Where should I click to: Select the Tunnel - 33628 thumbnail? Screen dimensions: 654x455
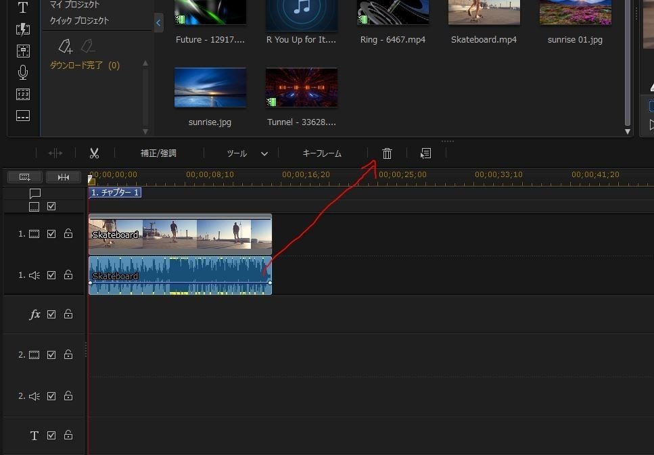[x=302, y=88]
